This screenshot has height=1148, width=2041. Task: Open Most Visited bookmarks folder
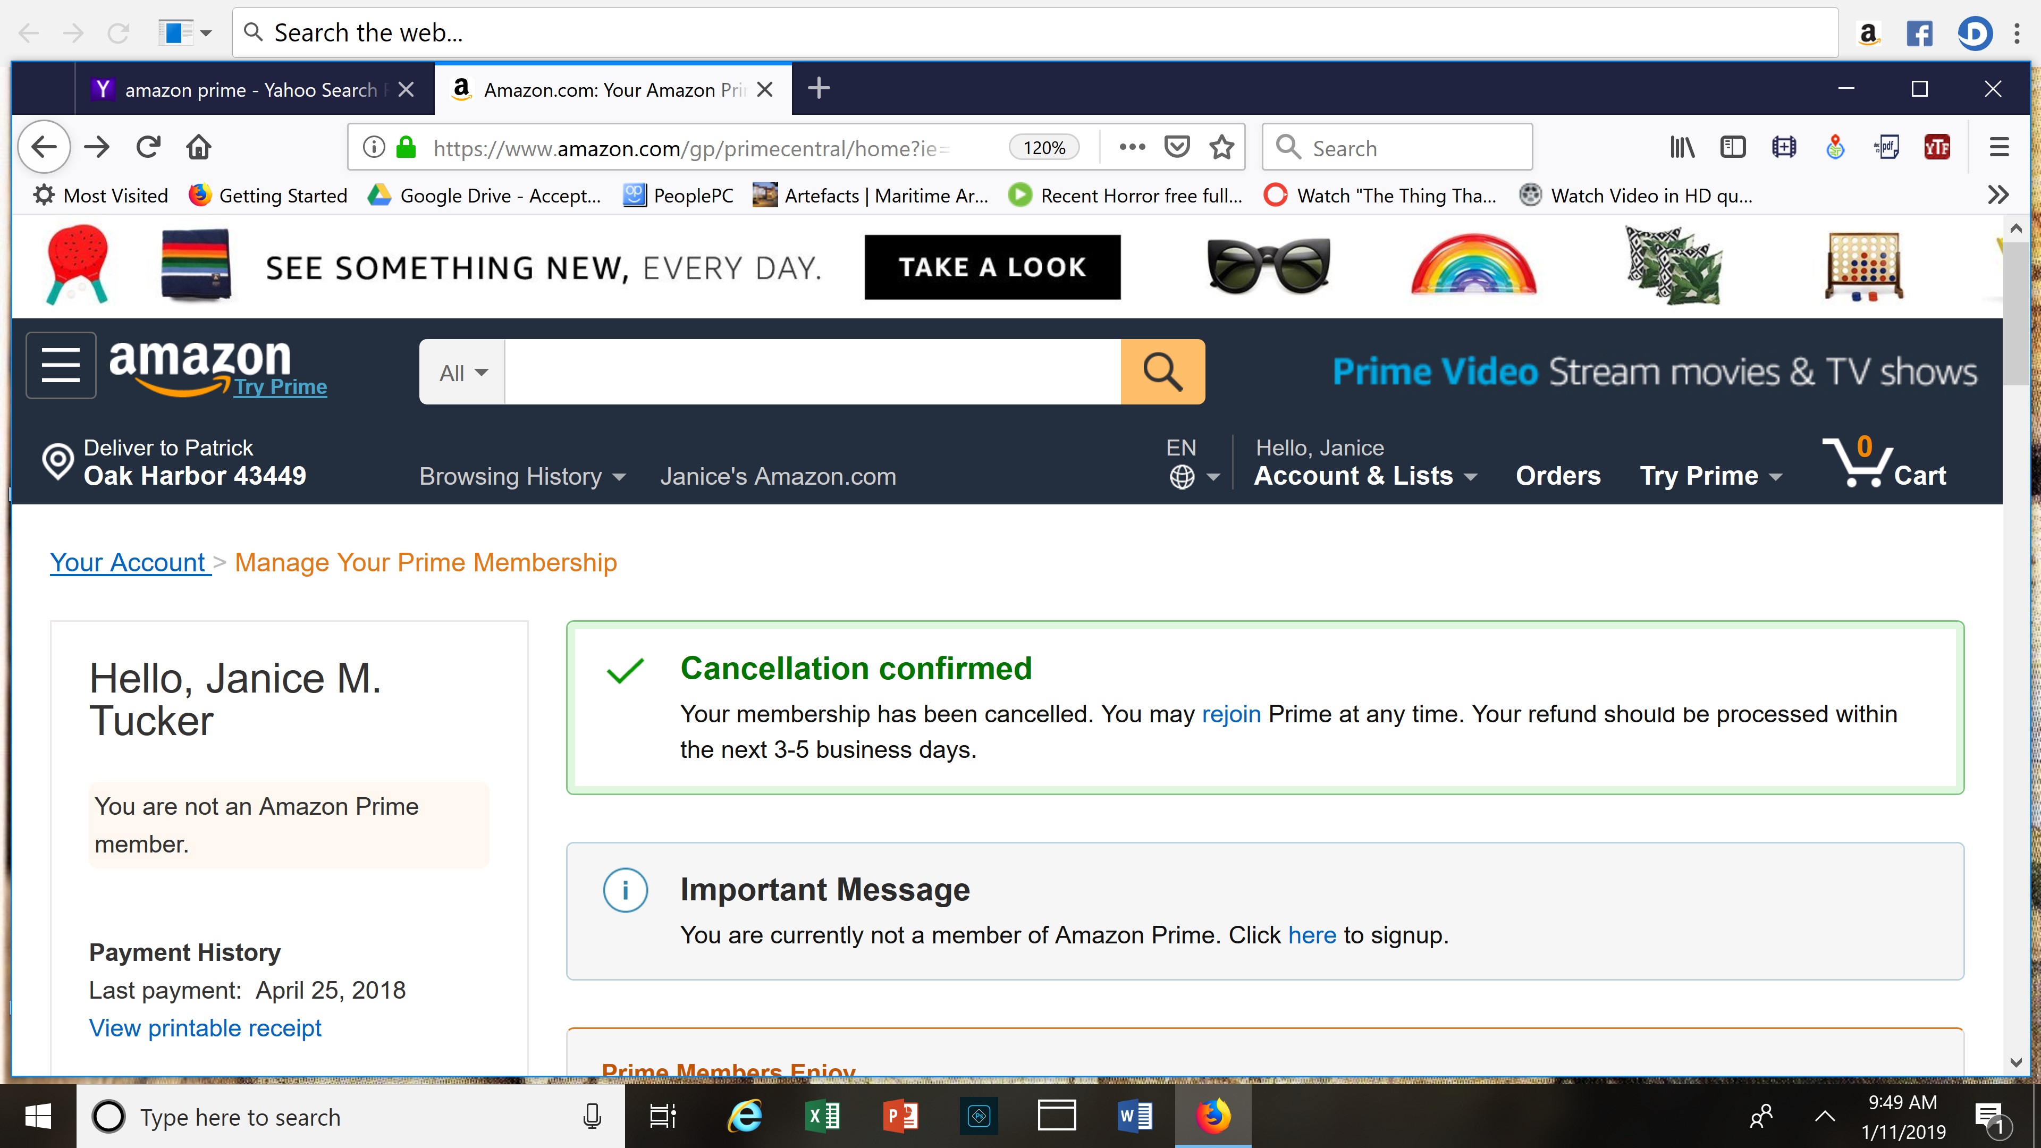pos(100,195)
